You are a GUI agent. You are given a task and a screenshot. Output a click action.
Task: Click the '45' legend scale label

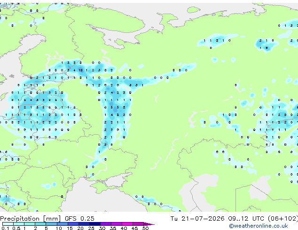click(134, 228)
